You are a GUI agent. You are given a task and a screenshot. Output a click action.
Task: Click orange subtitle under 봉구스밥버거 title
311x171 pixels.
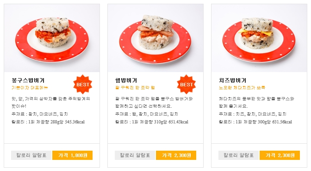(30, 88)
